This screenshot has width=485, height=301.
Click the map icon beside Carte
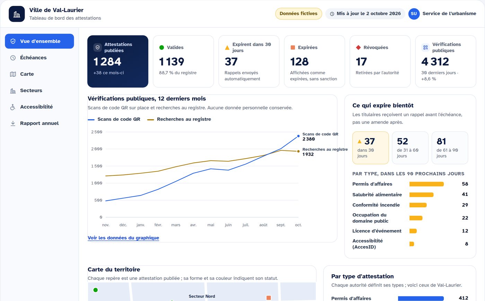[13, 74]
